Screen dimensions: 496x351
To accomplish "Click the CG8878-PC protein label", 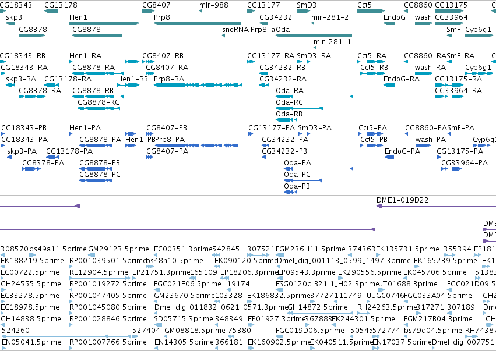I will point(100,174).
